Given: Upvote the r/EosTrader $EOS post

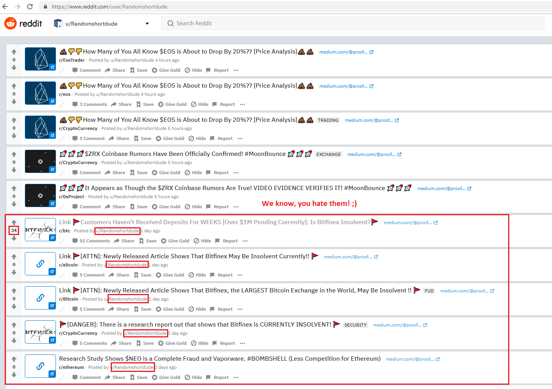Looking at the screenshot, I should [x=14, y=52].
